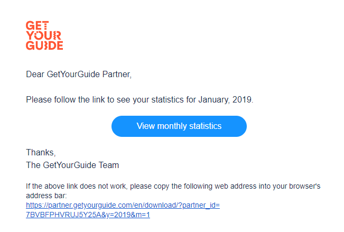Click the Thanks, sign-off text
This screenshot has height=232, width=344.
[x=41, y=152]
